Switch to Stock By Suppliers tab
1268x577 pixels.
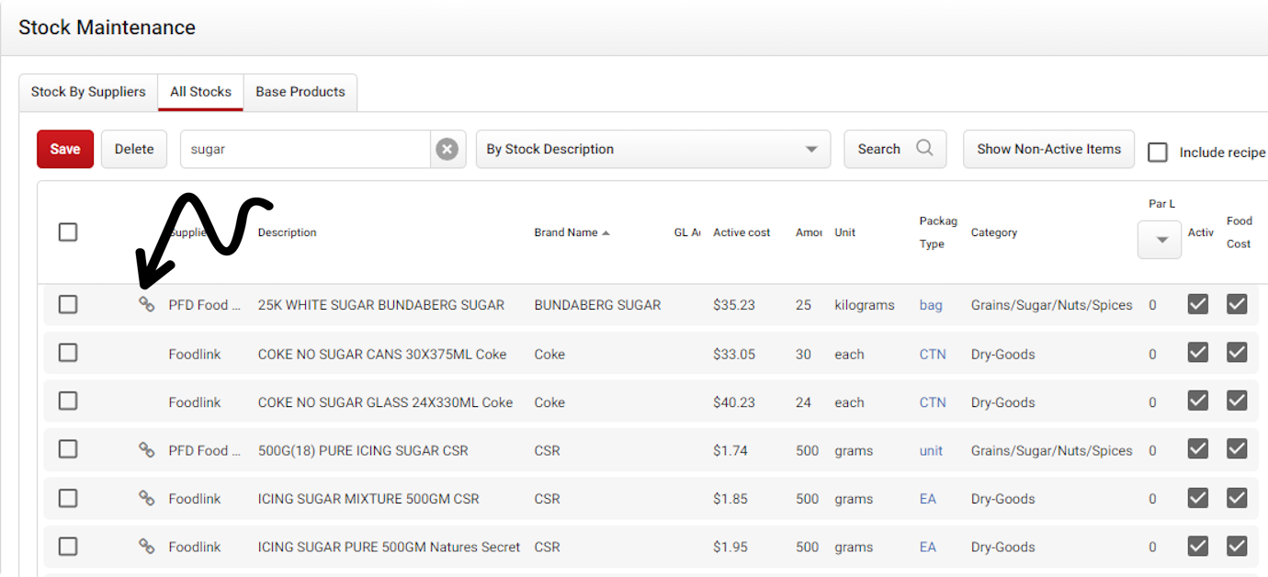(x=88, y=92)
